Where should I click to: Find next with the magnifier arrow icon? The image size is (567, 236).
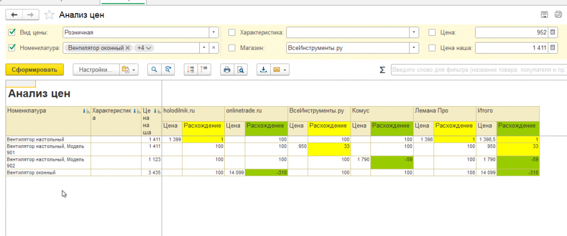[168, 70]
